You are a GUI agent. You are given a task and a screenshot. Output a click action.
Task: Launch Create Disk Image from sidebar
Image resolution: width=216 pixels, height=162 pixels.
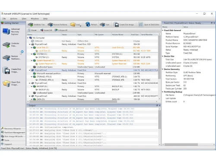click(x=12, y=70)
